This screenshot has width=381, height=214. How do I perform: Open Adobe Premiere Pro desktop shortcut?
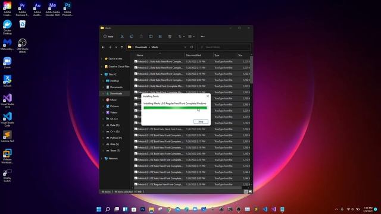23,9
